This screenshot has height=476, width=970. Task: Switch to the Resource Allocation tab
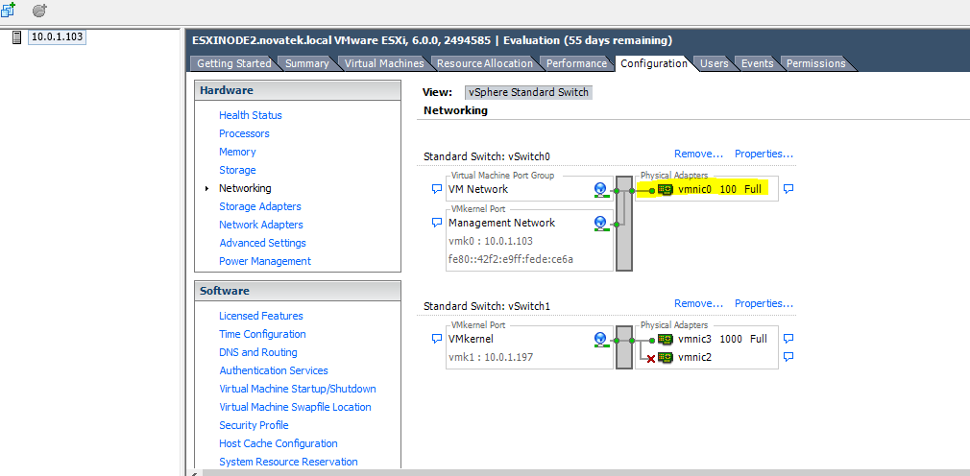tap(485, 63)
